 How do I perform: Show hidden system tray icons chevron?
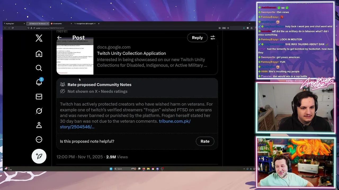click(244, 169)
